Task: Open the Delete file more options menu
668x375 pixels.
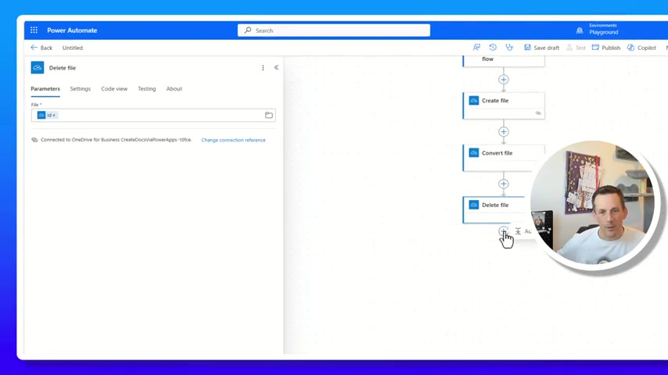Action: coord(263,68)
